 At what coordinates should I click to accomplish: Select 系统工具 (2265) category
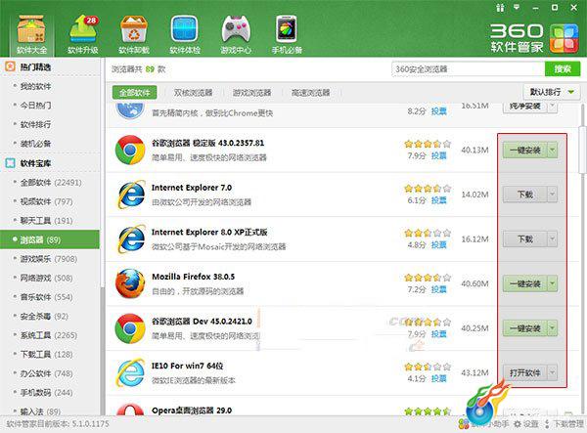(49, 335)
